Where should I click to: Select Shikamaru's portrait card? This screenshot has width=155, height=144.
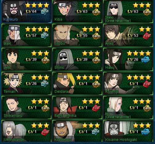click(27, 107)
